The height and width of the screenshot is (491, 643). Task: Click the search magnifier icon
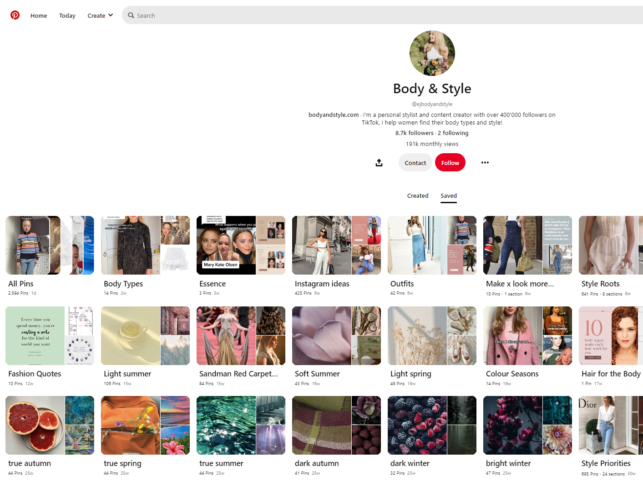tap(131, 15)
